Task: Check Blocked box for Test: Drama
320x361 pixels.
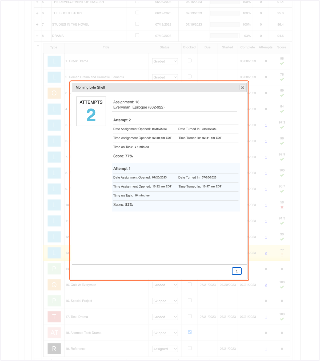Action: click(190, 316)
